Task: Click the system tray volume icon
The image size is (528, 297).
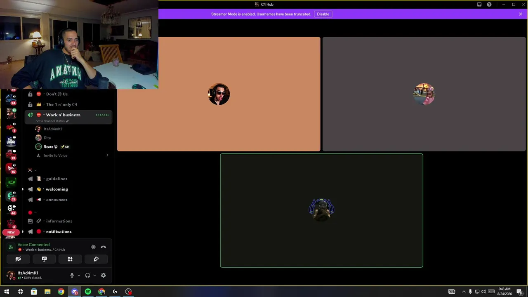Action: coord(483,292)
